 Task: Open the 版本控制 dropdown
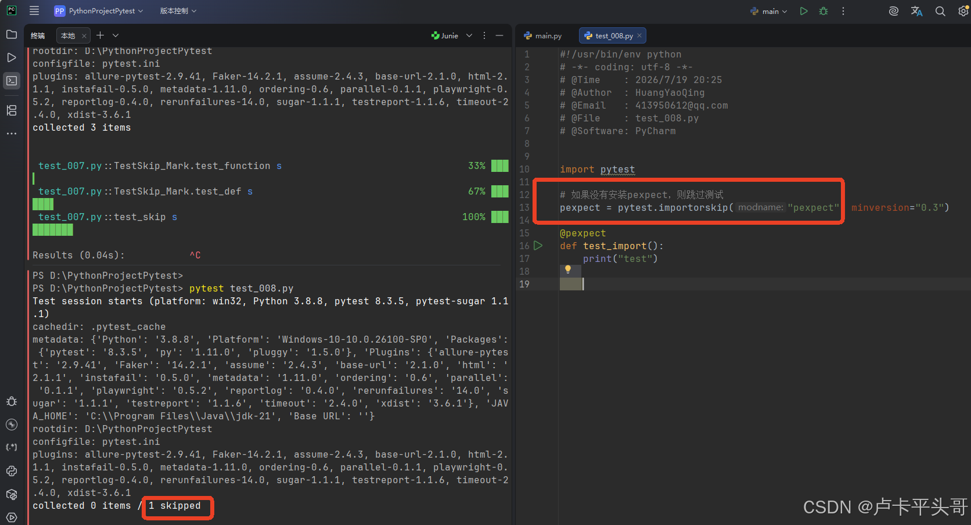[x=178, y=11]
